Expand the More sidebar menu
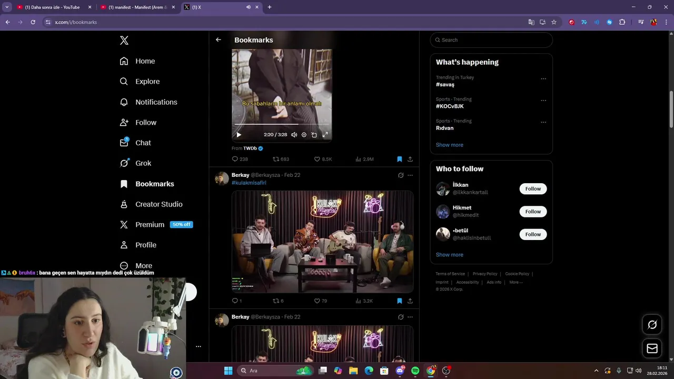 coord(136,266)
